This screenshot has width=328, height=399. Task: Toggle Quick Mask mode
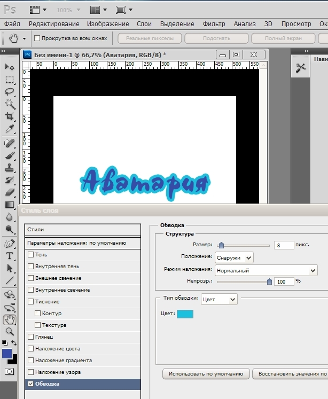pyautogui.click(x=10, y=372)
